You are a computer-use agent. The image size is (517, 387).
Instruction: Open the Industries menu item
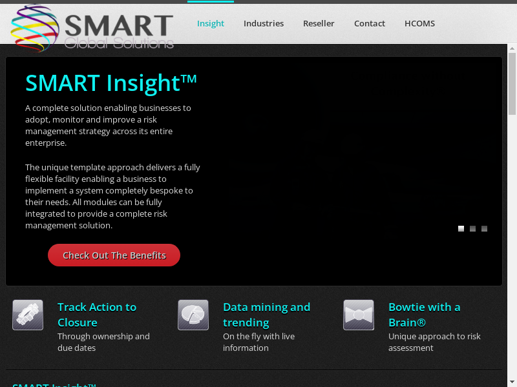[x=264, y=23]
